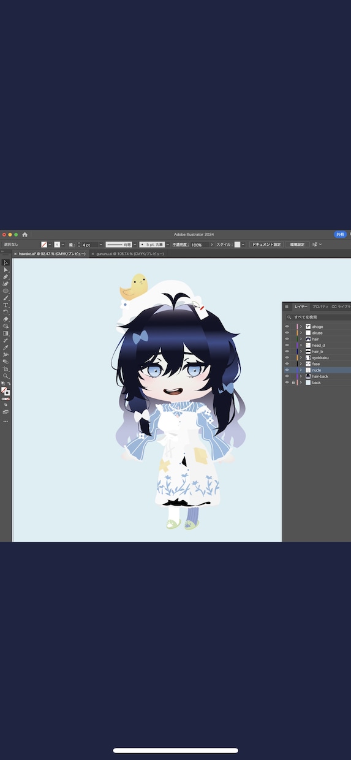Click the ドキュメント設定 button

coord(266,245)
